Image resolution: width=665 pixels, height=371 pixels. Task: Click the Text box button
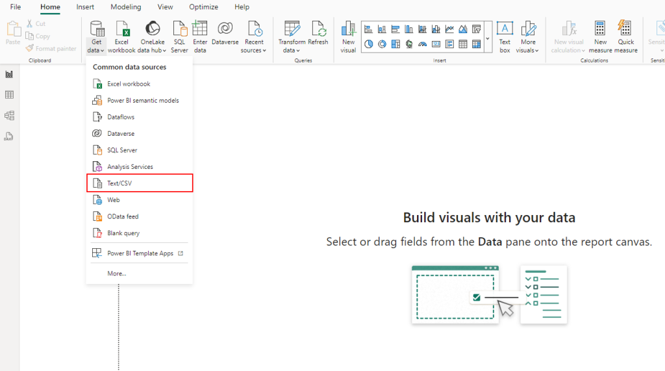tap(505, 37)
